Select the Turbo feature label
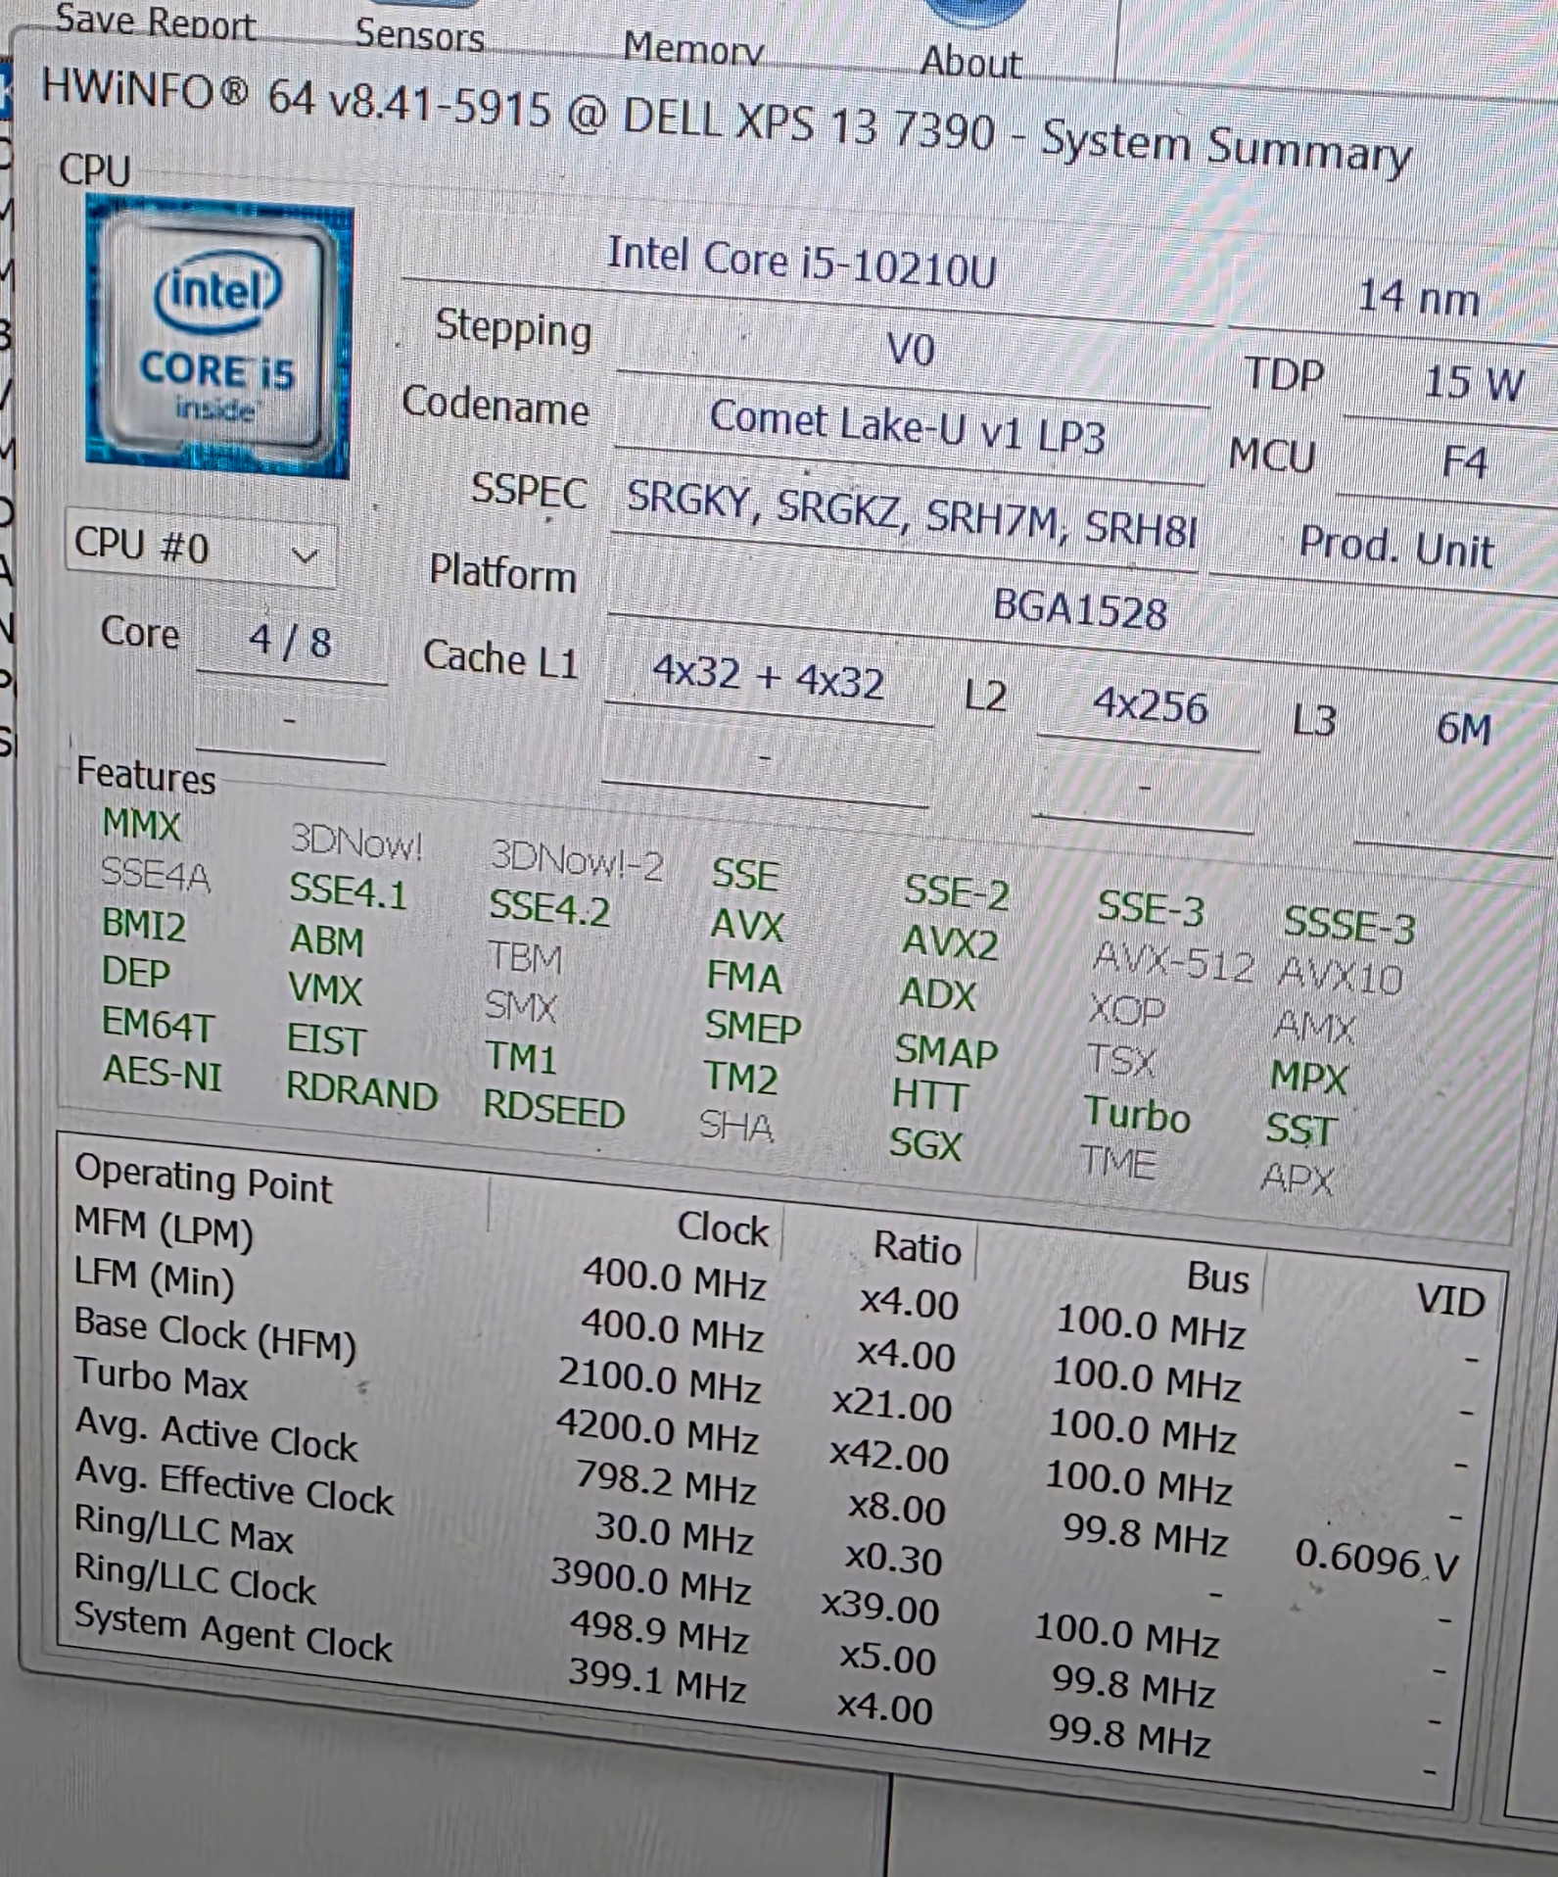The height and width of the screenshot is (1877, 1558). tap(1137, 1116)
